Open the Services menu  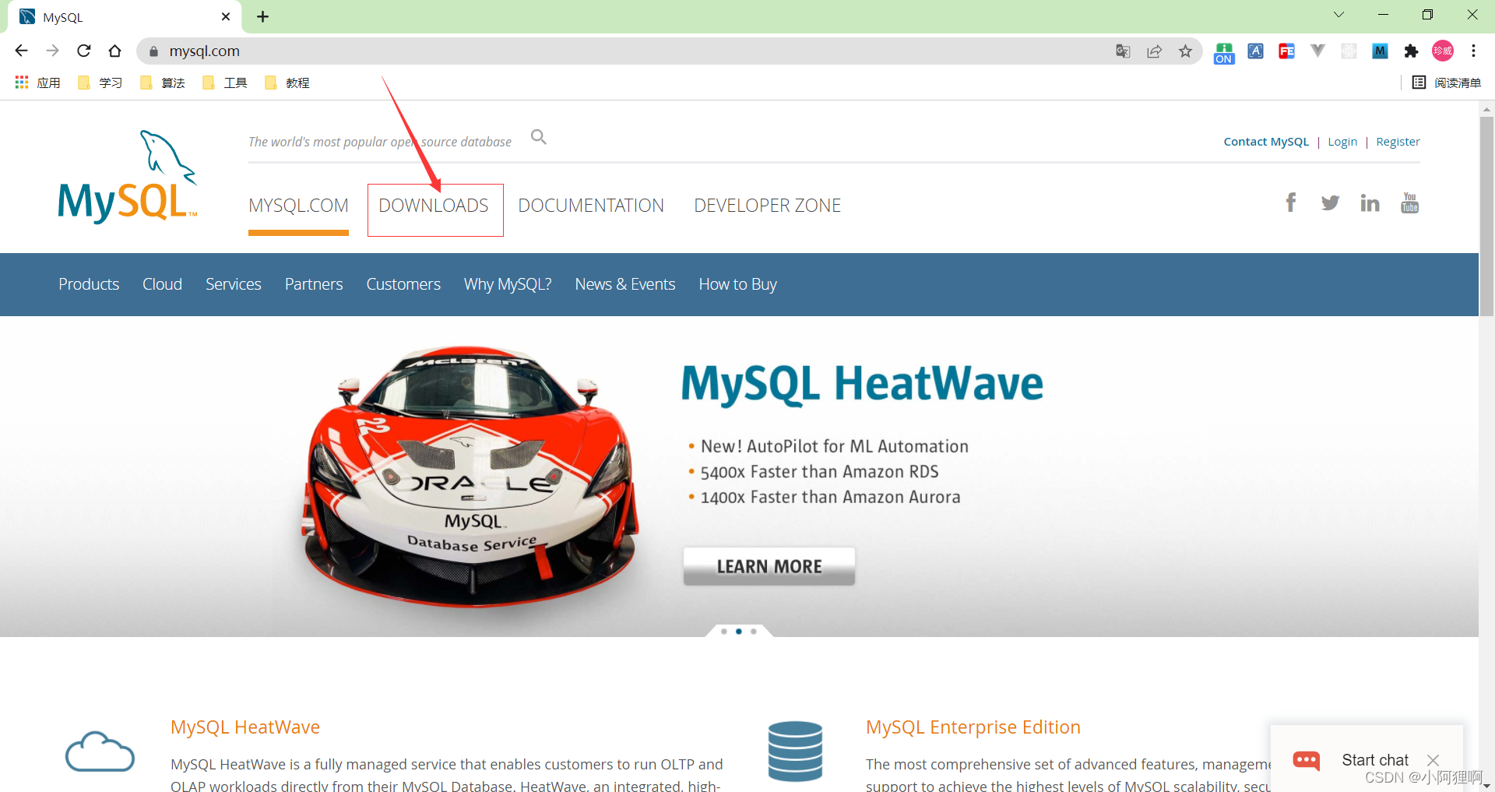(x=234, y=284)
